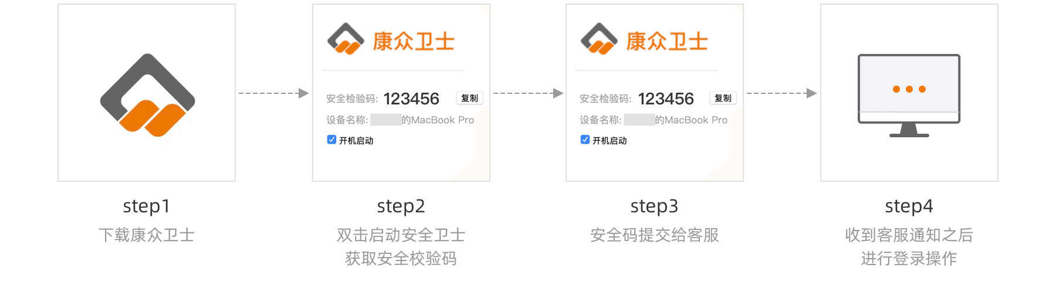Click the three orange dots on monitor
The image size is (1056, 298).
(909, 89)
